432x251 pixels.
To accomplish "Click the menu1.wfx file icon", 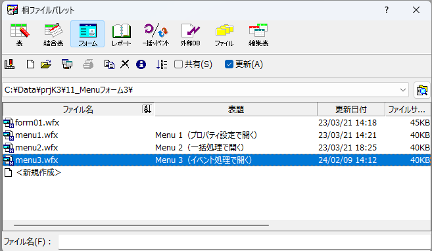I will 9,135.
